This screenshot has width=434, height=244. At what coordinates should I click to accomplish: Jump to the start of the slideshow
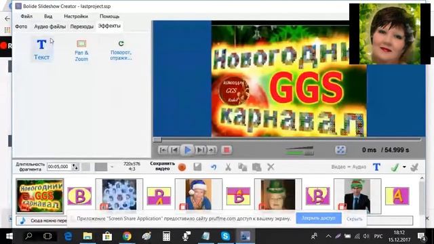[163, 150]
